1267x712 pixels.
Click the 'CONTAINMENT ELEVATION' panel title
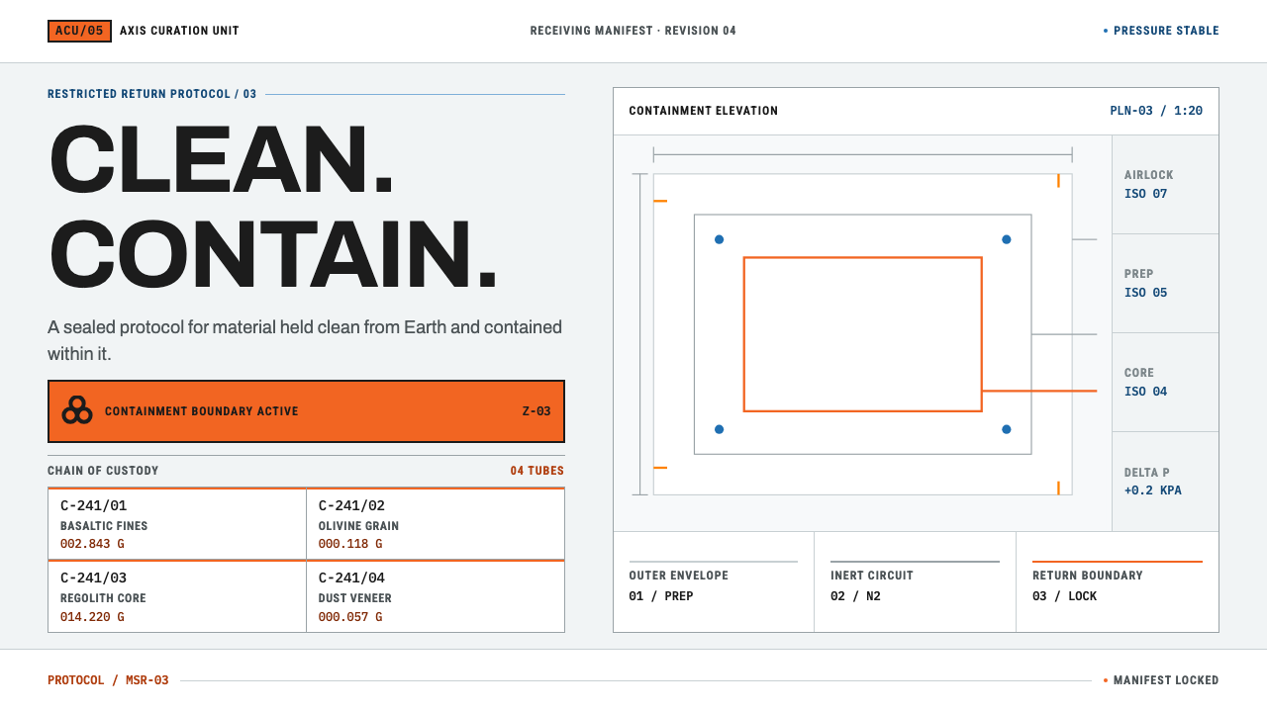(704, 111)
